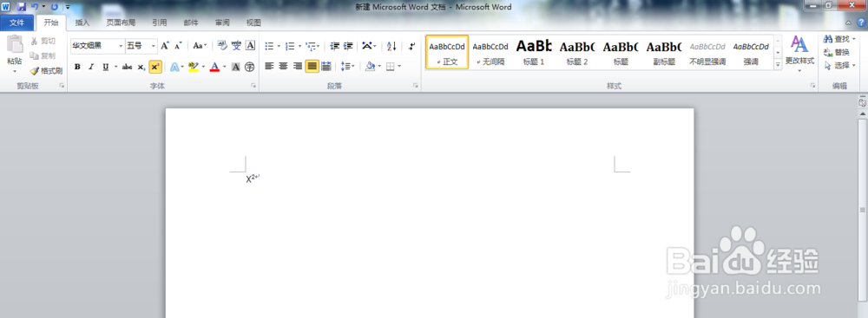Viewport: 868px width, 318px height.
Task: Click the Show/Hide paragraph marks icon
Action: [411, 46]
